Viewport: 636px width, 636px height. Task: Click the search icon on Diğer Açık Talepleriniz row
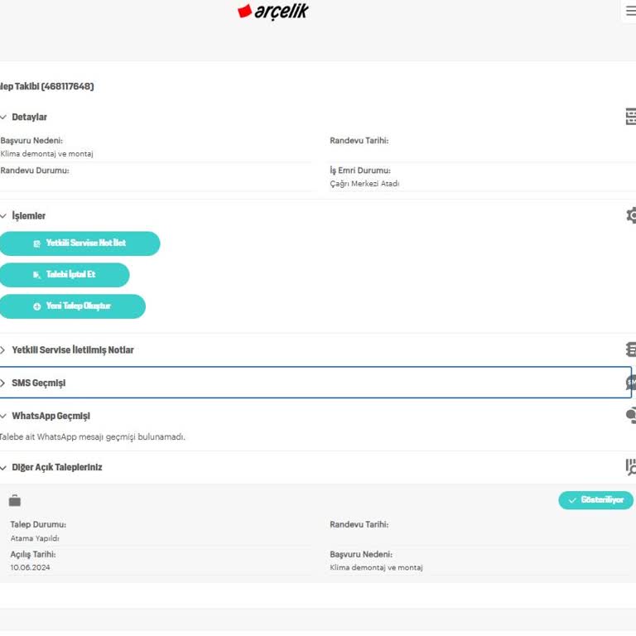click(x=631, y=467)
